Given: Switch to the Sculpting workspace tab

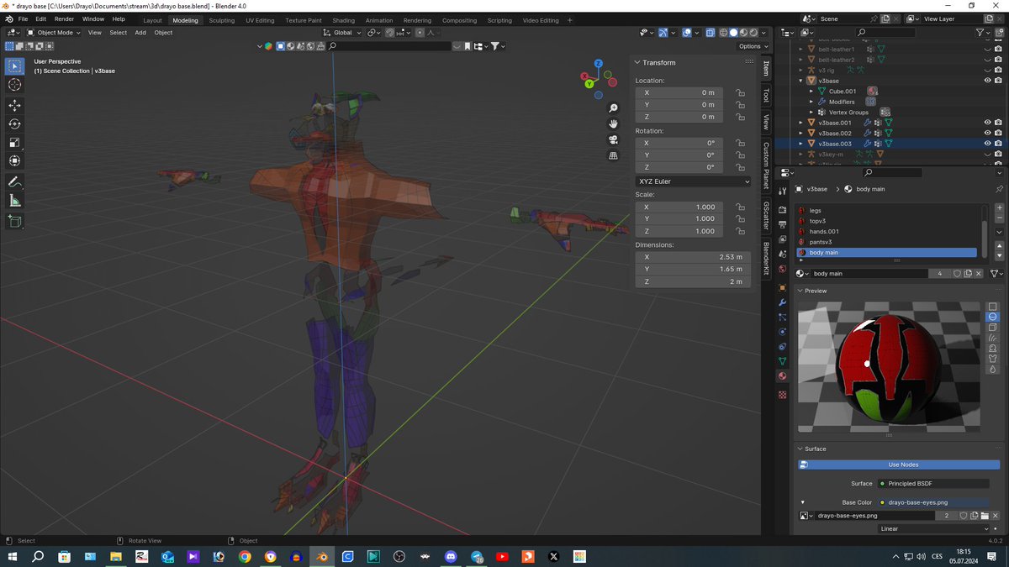Looking at the screenshot, I should click(x=222, y=20).
